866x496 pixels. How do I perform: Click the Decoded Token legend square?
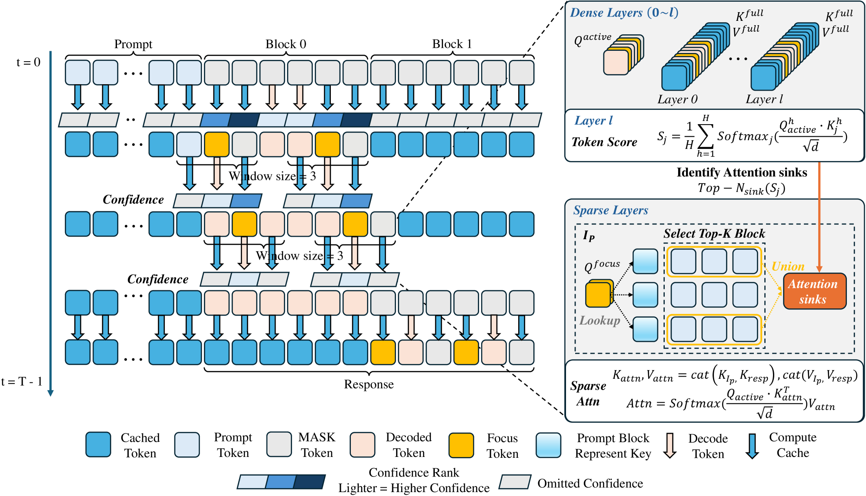363,444
